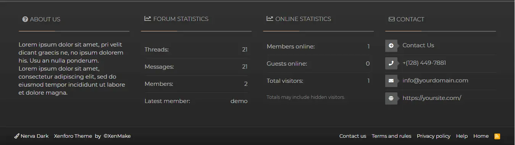Viewport: 515px width, 145px height.
Task: Click the chart icon beside Online Statistics
Action: point(270,18)
